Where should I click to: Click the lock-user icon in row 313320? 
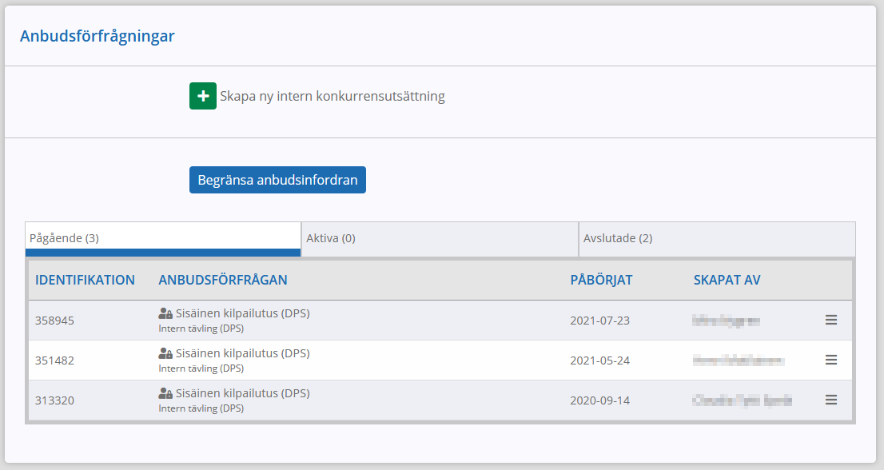[x=165, y=393]
